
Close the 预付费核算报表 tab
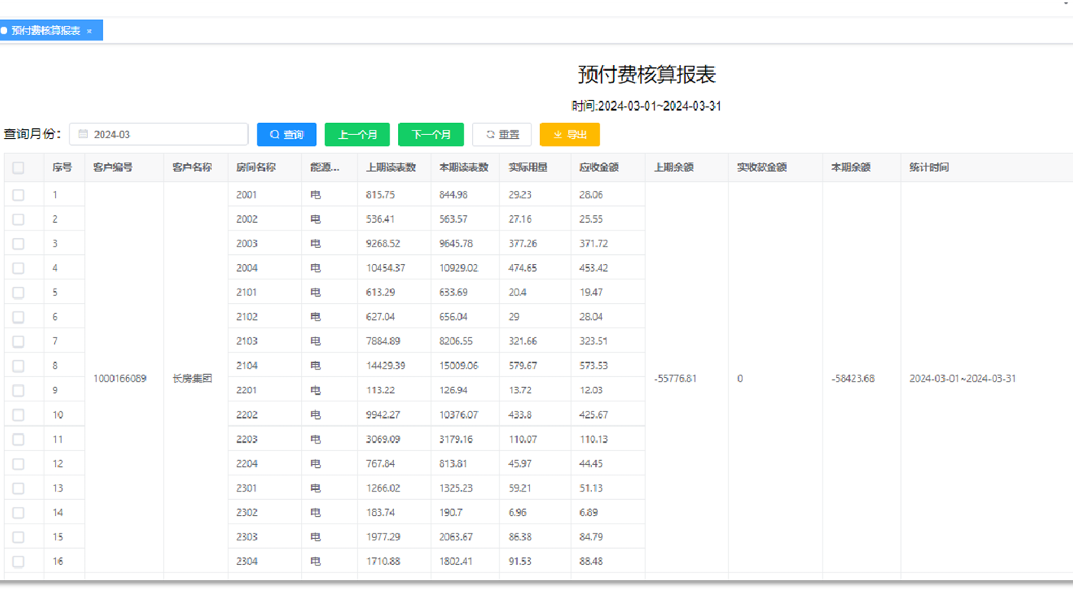[x=89, y=31]
